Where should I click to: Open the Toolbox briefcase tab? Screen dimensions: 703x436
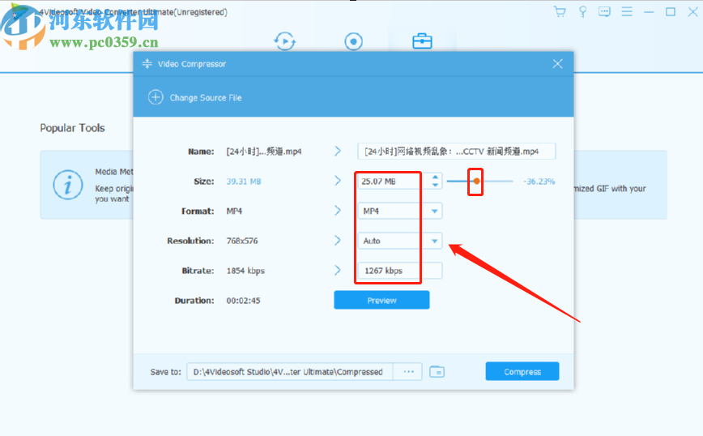tap(422, 41)
